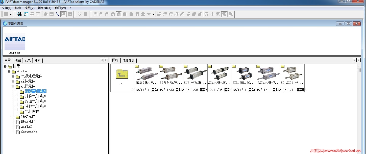Image resolution: width=366 pixels, height=154 pixels.
Task: Expand the 标准气缸系列 tree node
Action: [x=17, y=92]
